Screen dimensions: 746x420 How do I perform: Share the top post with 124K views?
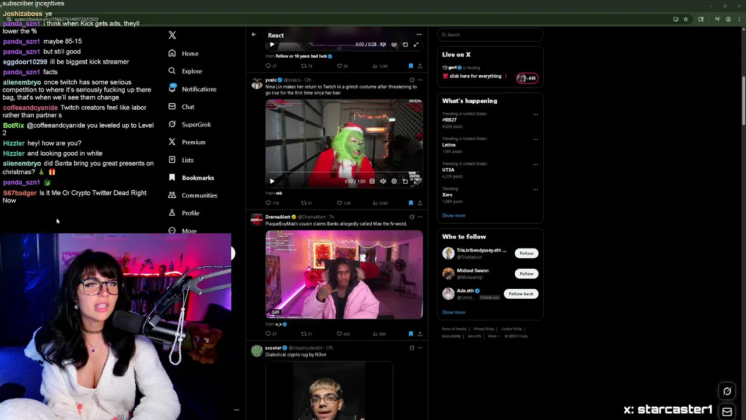420,66
